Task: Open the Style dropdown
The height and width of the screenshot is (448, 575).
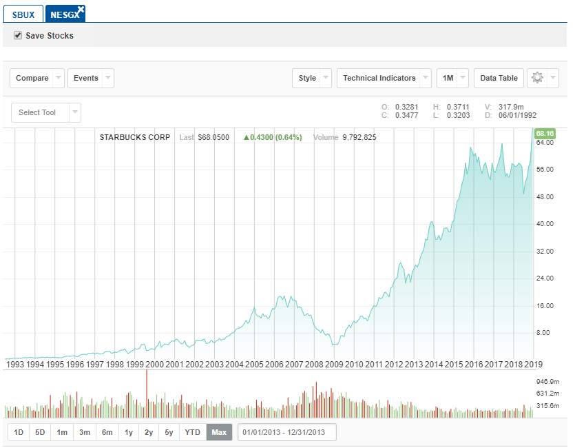Action: click(312, 78)
